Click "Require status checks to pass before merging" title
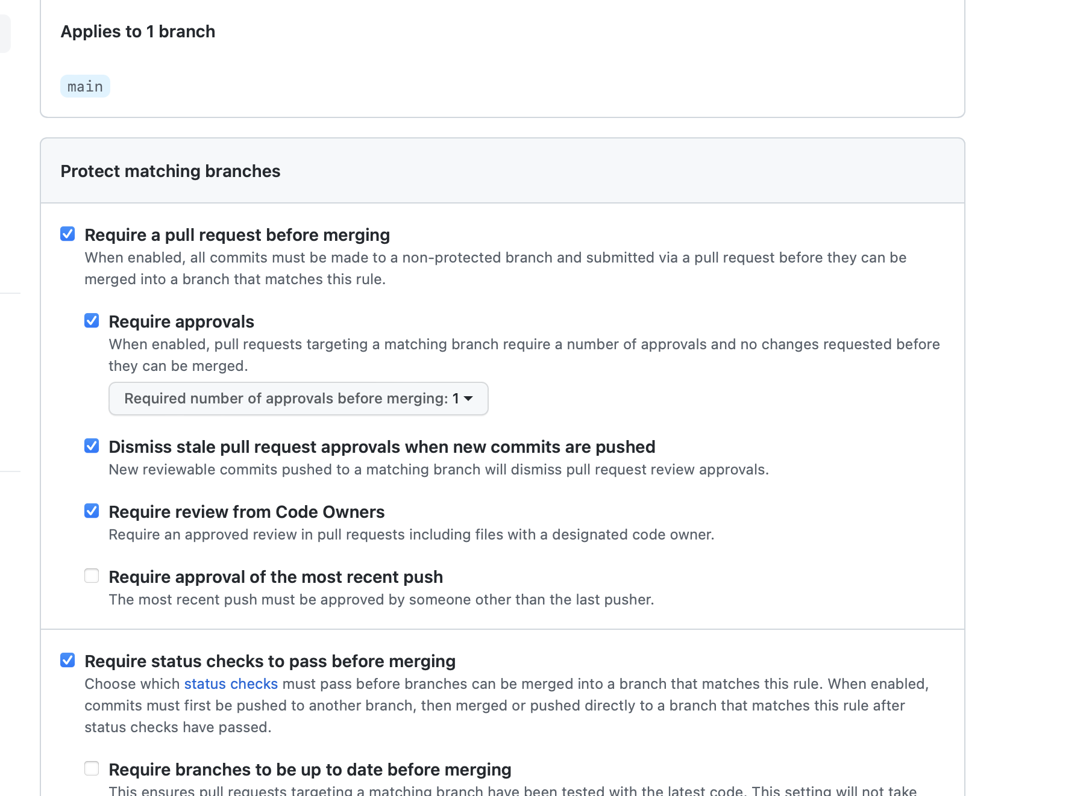The height and width of the screenshot is (796, 1092). [x=270, y=661]
